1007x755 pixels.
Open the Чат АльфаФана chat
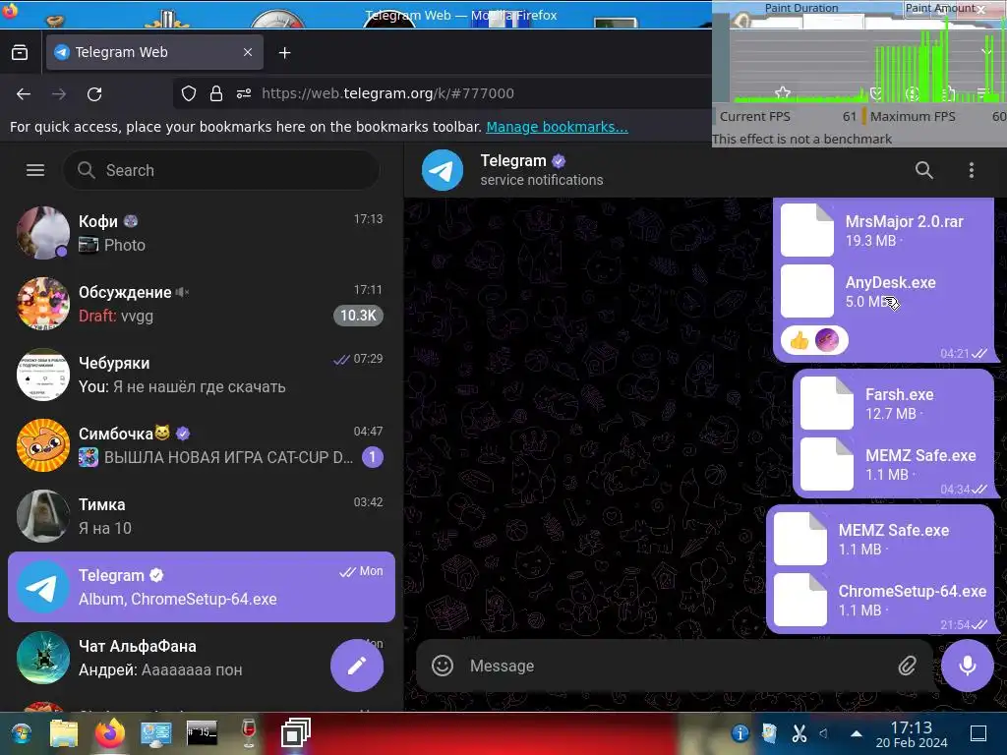[202, 658]
